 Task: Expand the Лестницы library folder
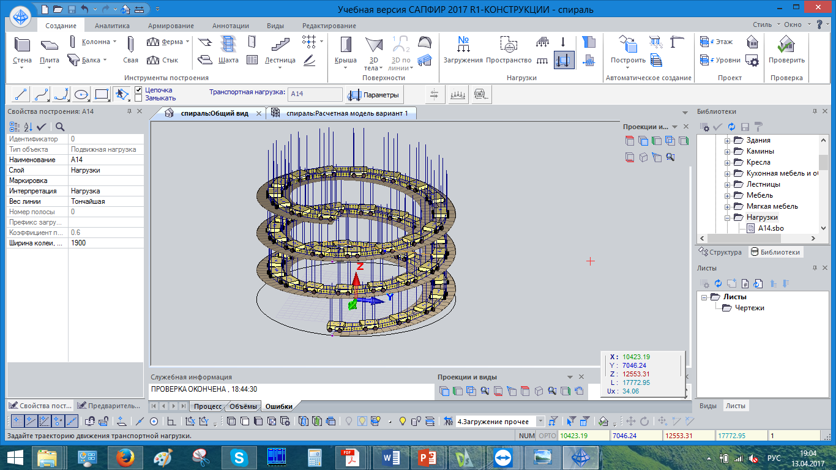(728, 184)
